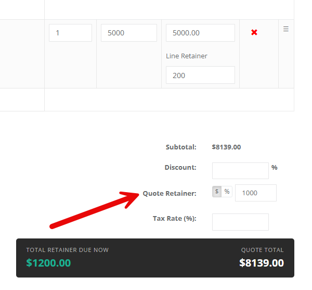
Task: Click the unit price field showing 5000
Action: coord(129,33)
